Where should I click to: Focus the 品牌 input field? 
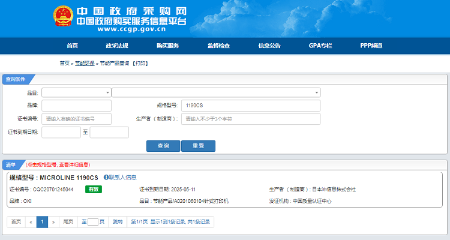(x=76, y=106)
